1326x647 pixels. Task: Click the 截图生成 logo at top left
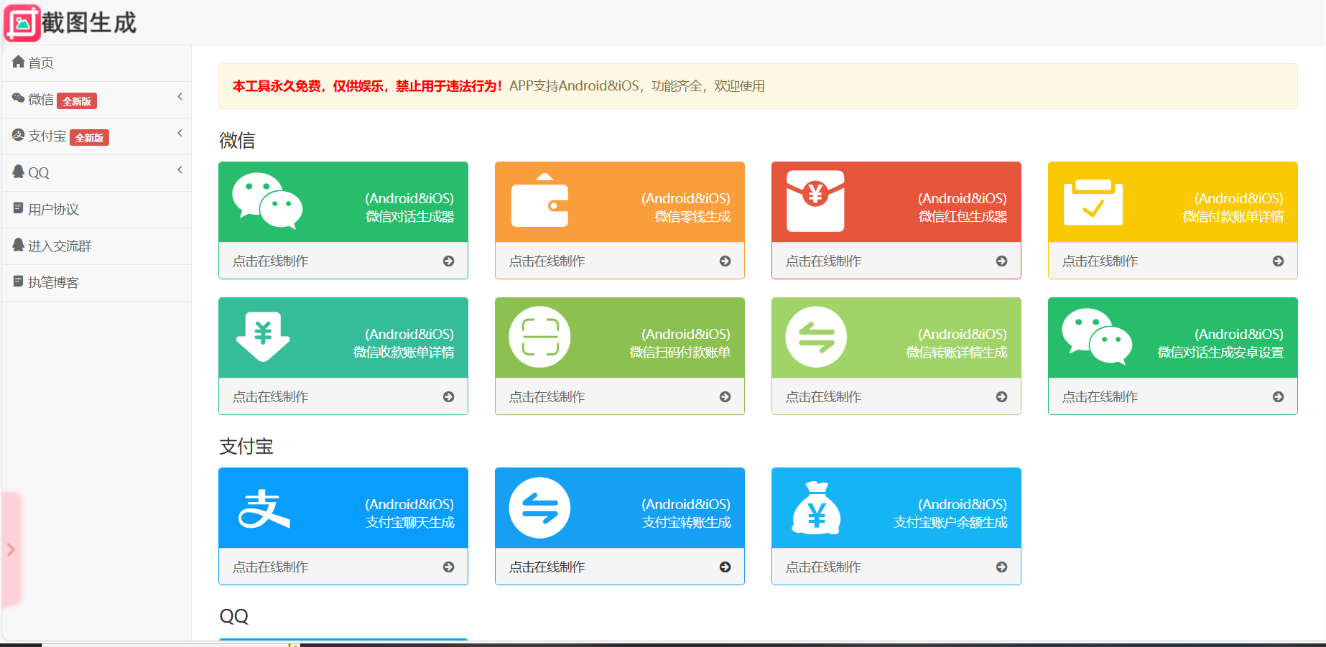tap(70, 23)
